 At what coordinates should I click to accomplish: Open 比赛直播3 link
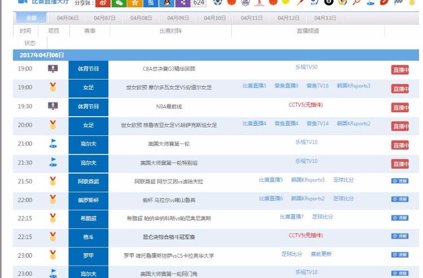[254, 86]
